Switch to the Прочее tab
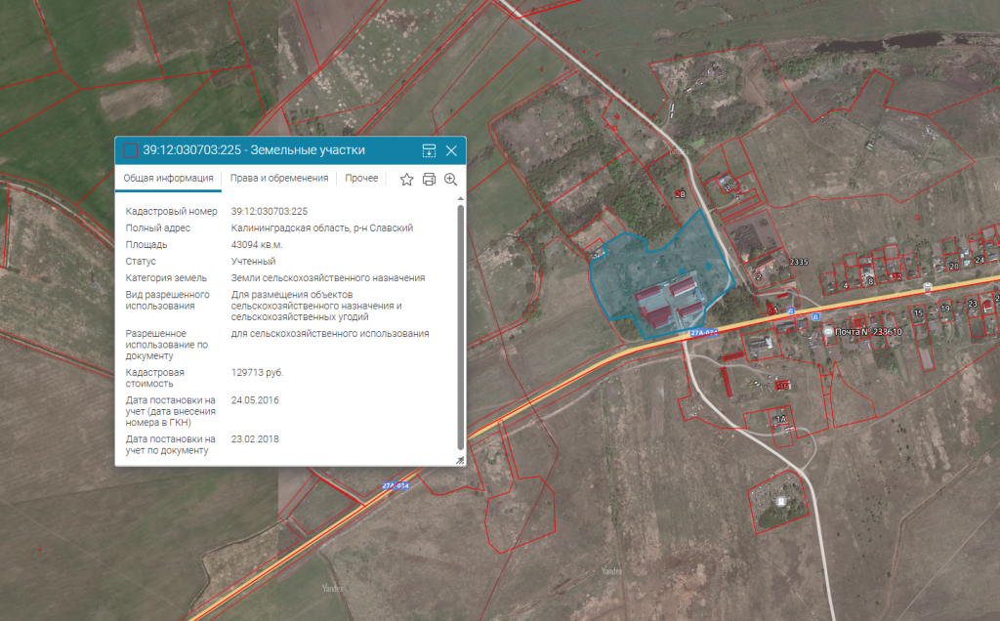Viewport: 1000px width, 621px height. (x=361, y=179)
